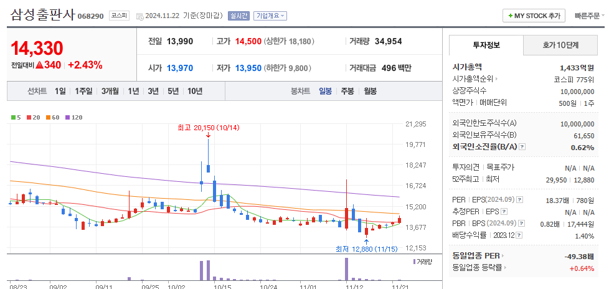Click the calendar icon beside 2024.11.22
609x289 pixels.
click(140, 16)
